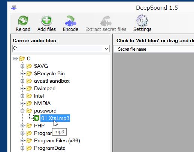Image resolution: width=194 pixels, height=152 pixels.
Task: Select the avast! sandbox folder label
Action: [x=52, y=81]
